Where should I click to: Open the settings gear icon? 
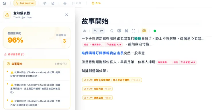pyautogui.click(x=45, y=3)
